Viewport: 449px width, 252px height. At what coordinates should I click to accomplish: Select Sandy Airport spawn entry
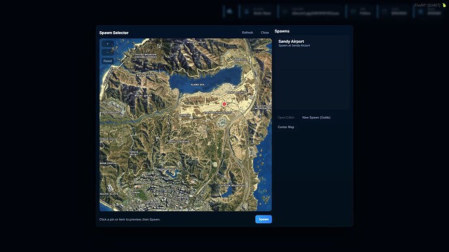312,43
